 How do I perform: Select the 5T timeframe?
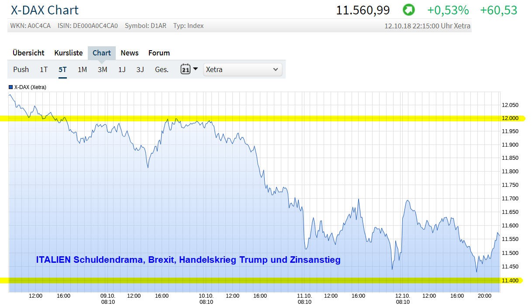point(62,69)
